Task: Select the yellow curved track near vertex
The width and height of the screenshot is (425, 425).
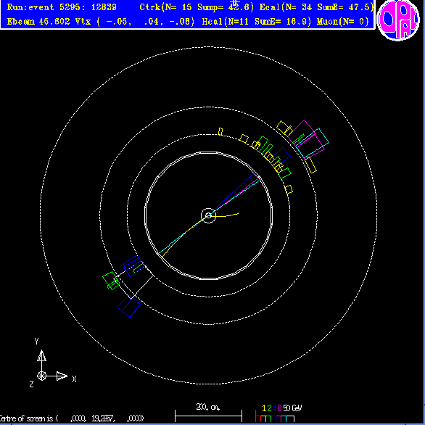Action: point(225,215)
